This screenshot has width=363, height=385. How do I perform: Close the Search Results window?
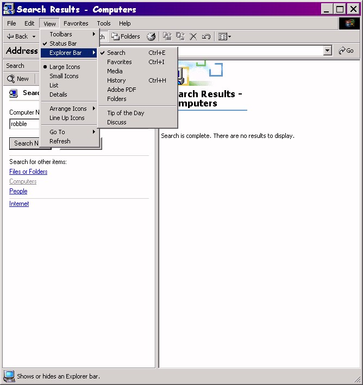pos(353,9)
